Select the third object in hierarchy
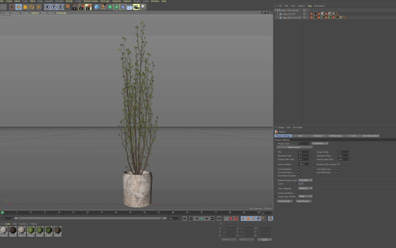This screenshot has height=248, width=396. (292, 18)
